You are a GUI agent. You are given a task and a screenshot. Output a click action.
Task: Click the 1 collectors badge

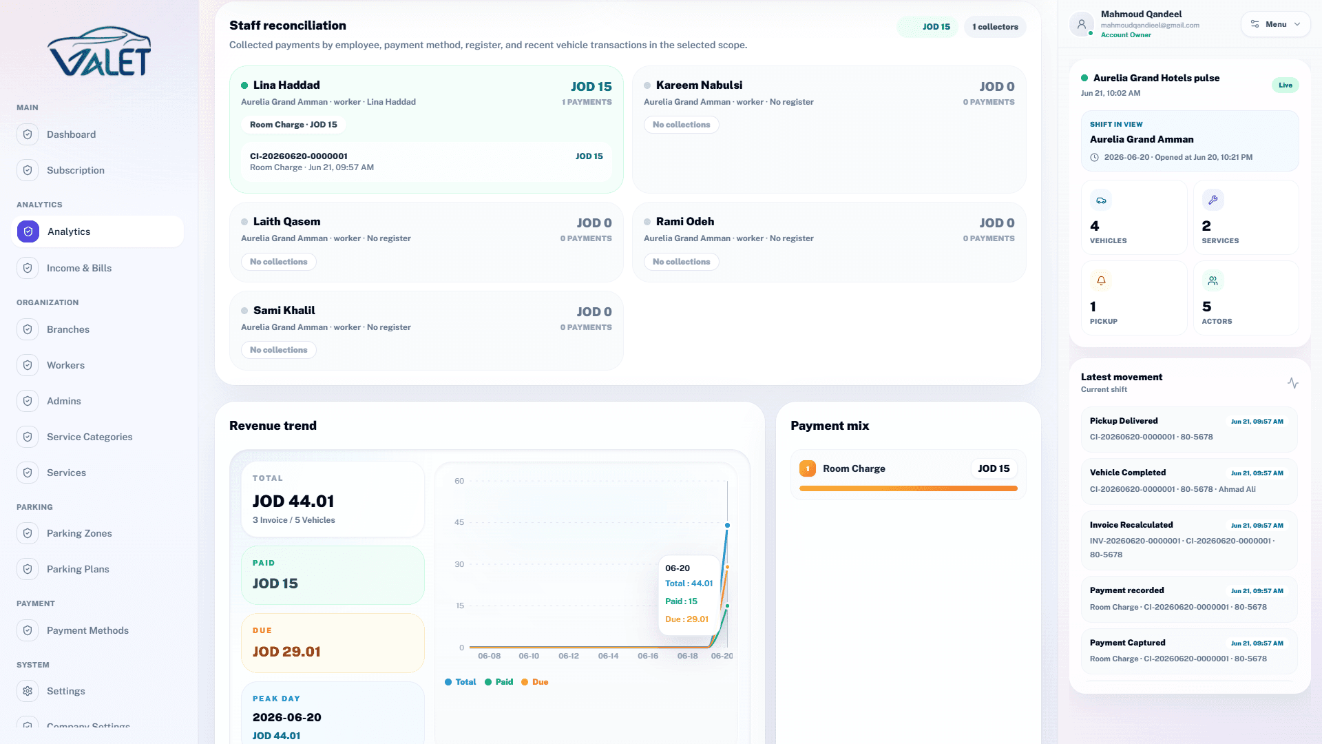995,27
